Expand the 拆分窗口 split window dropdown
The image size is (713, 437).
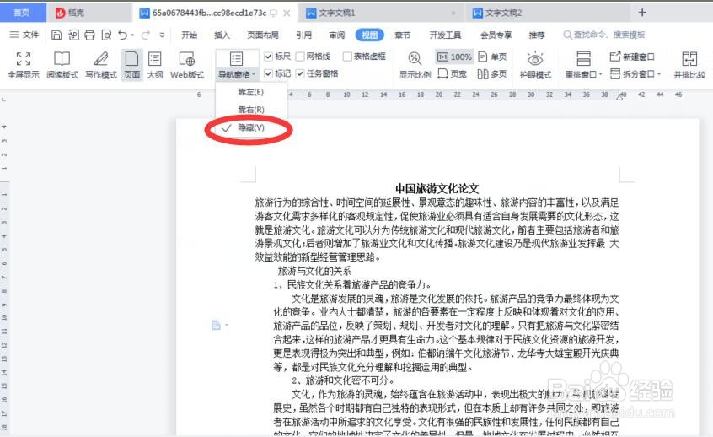point(635,73)
